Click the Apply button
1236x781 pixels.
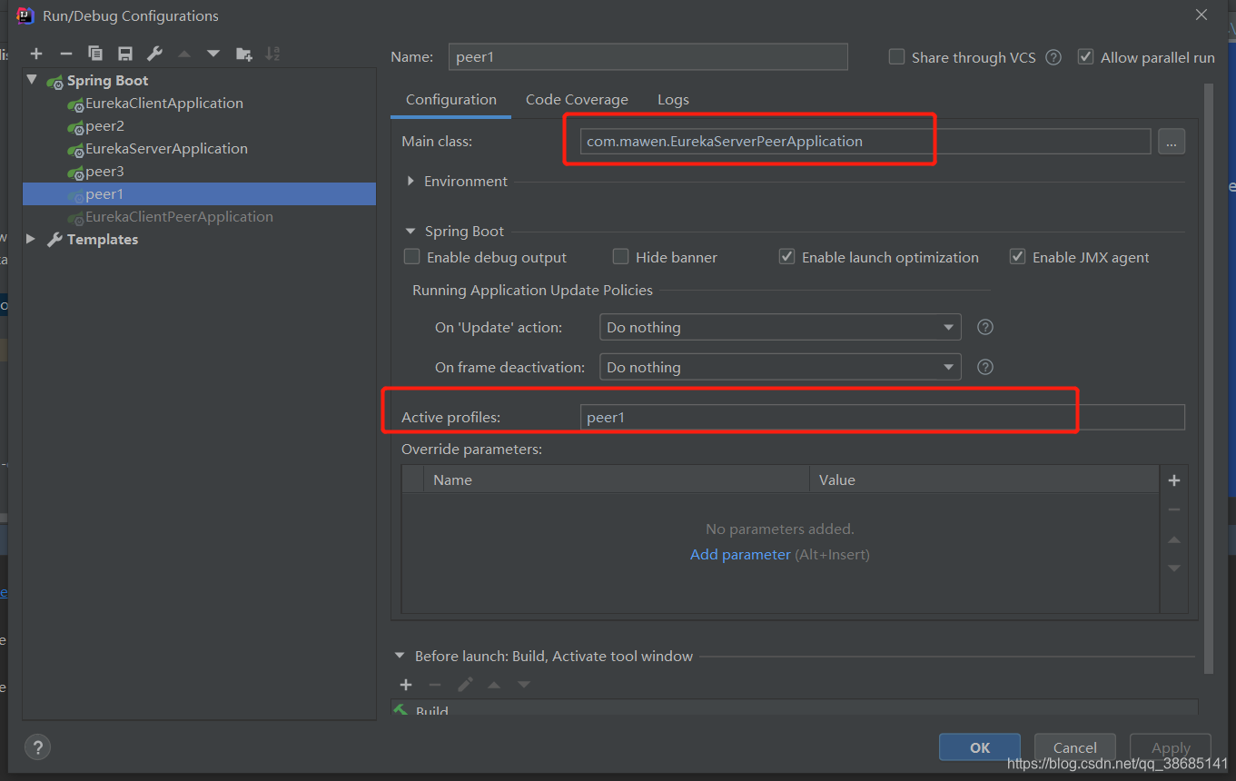pyautogui.click(x=1171, y=747)
